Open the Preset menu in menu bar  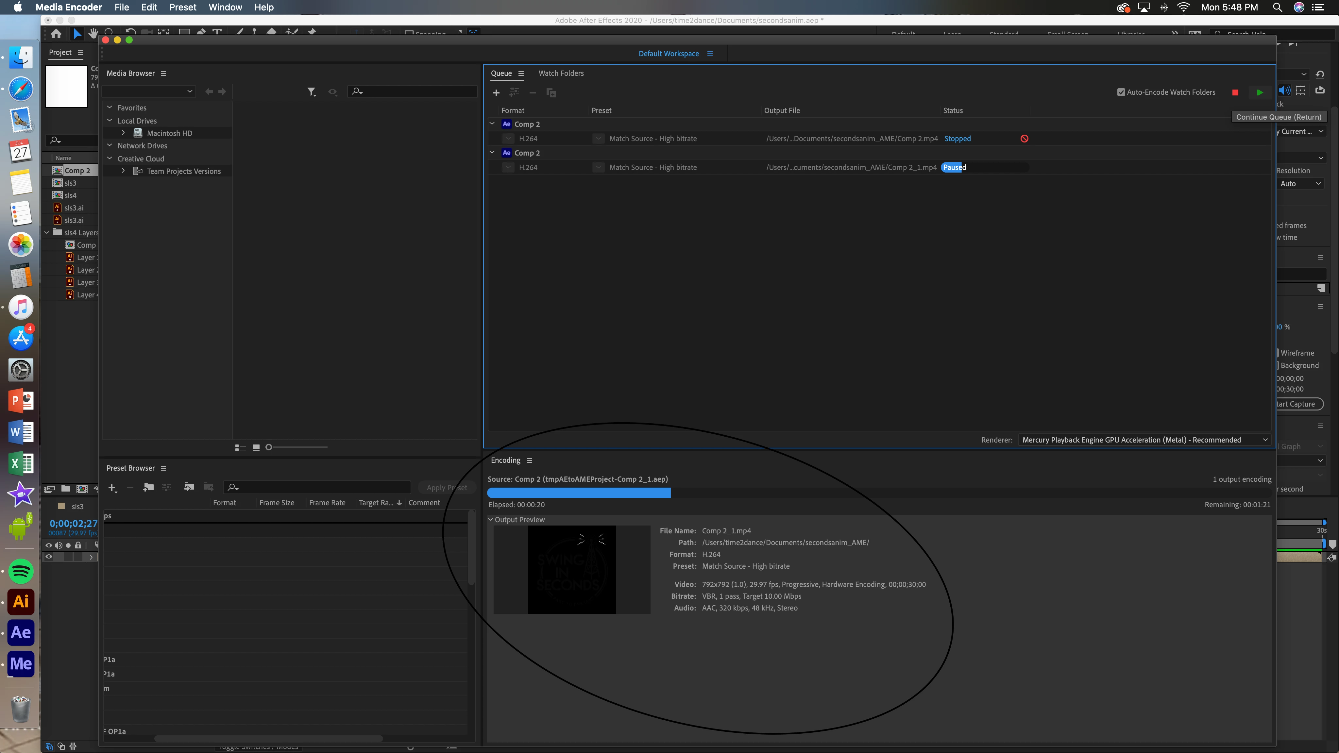tap(182, 7)
